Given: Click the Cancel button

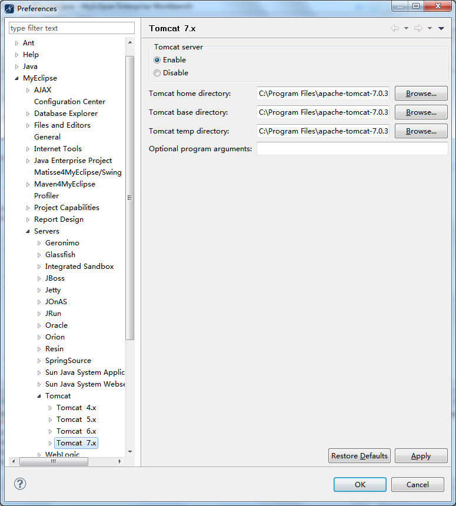Looking at the screenshot, I should [418, 484].
